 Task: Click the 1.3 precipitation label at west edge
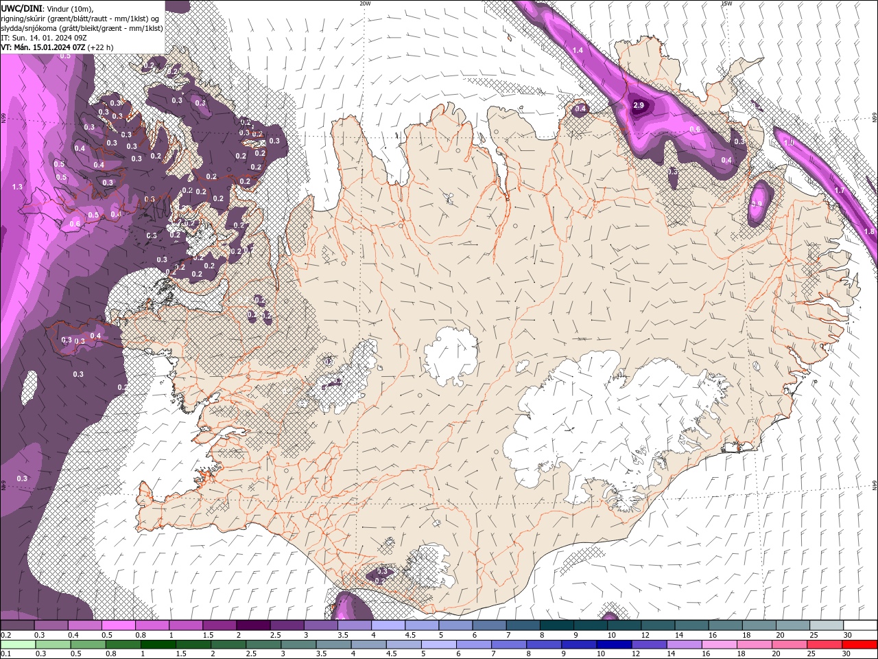[x=17, y=187]
